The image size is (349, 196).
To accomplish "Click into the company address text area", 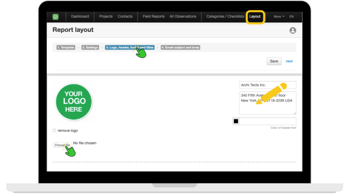I will click(x=268, y=103).
